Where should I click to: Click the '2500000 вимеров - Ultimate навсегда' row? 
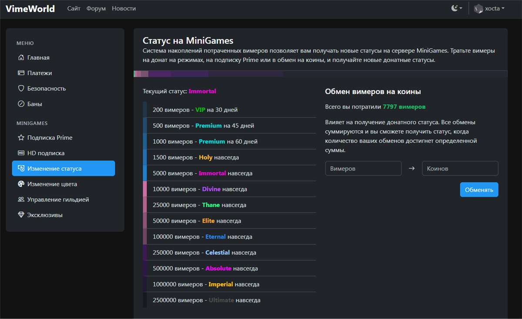[x=229, y=300]
